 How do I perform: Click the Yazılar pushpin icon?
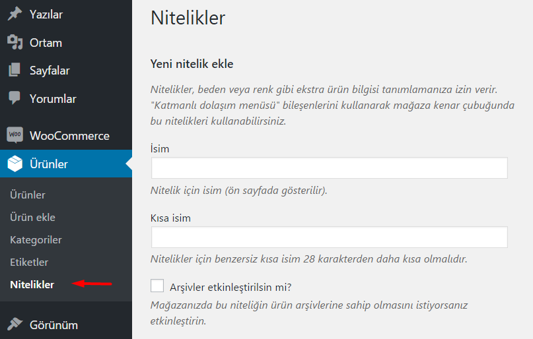[x=15, y=15]
